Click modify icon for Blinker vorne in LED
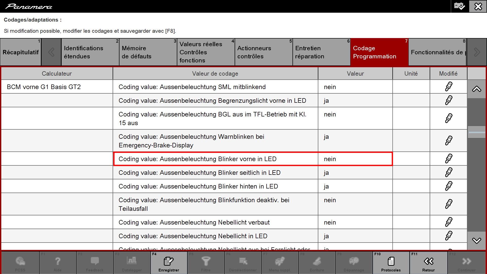The width and height of the screenshot is (487, 274). click(x=448, y=159)
